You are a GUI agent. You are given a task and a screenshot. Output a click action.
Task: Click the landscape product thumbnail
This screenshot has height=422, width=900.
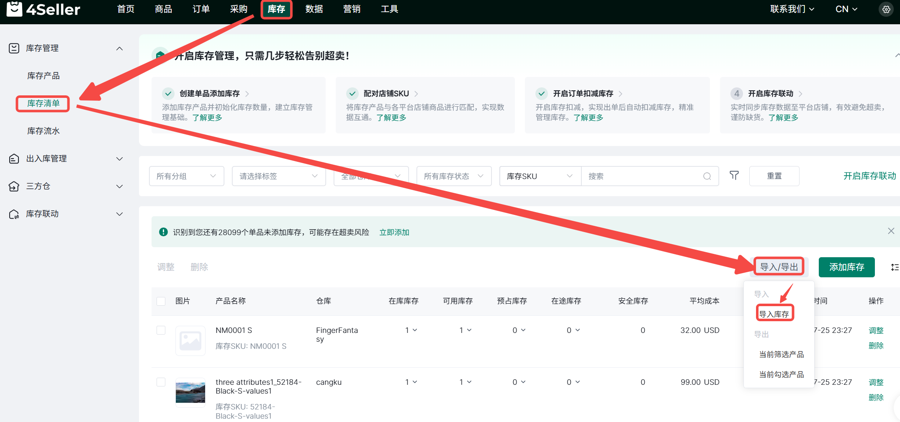coord(190,393)
